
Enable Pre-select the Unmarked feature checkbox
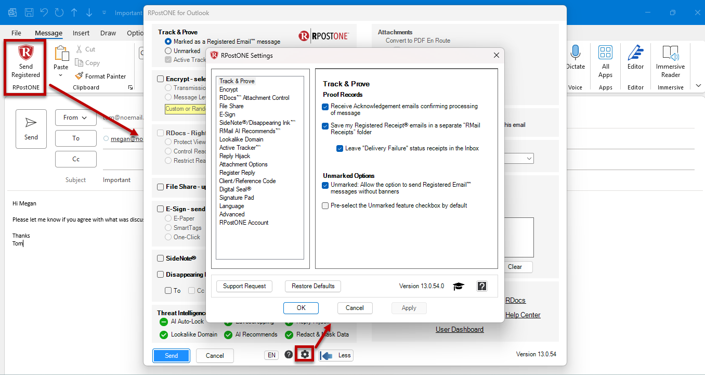pyautogui.click(x=325, y=205)
